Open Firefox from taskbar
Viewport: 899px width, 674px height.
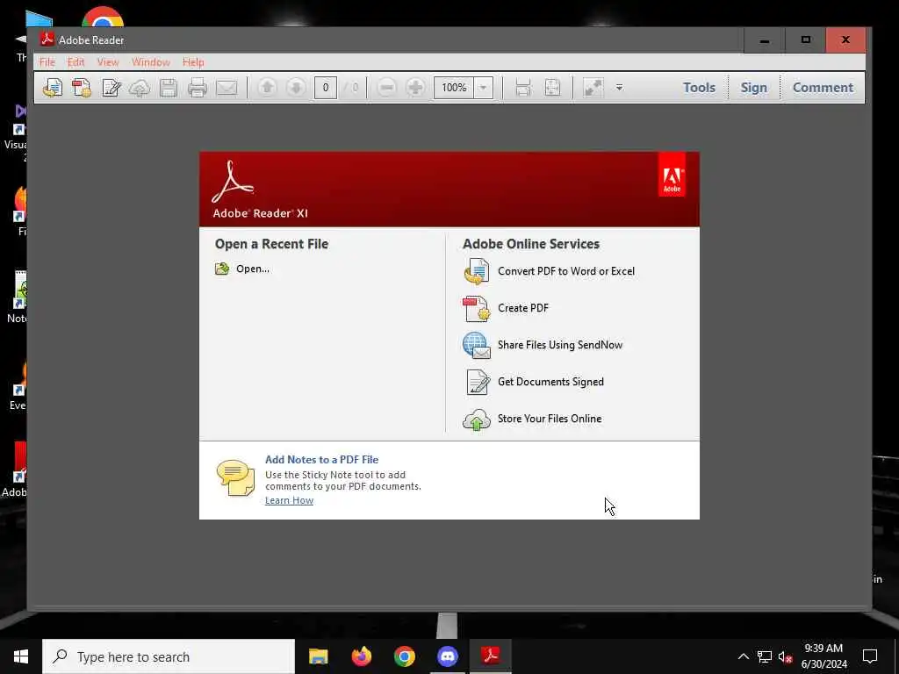361,656
